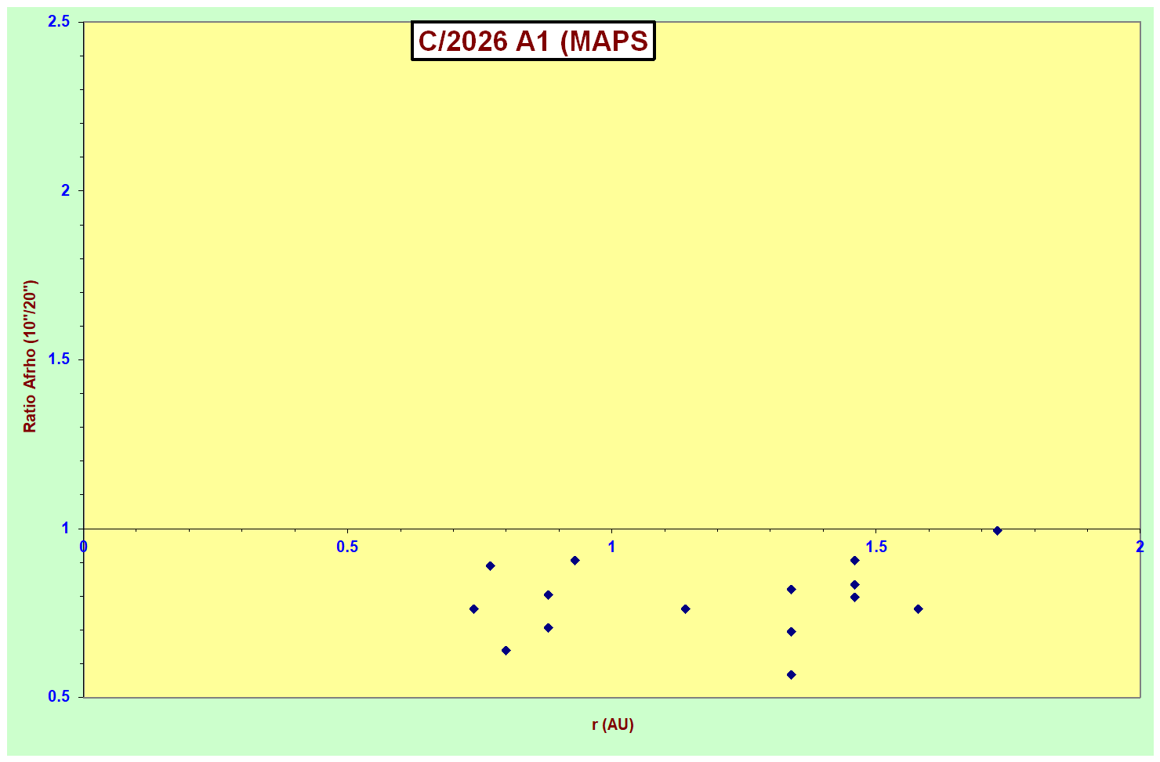1160x762 pixels.
Task: Select the Ratio Afrho vertical axis title
Action: (x=30, y=356)
